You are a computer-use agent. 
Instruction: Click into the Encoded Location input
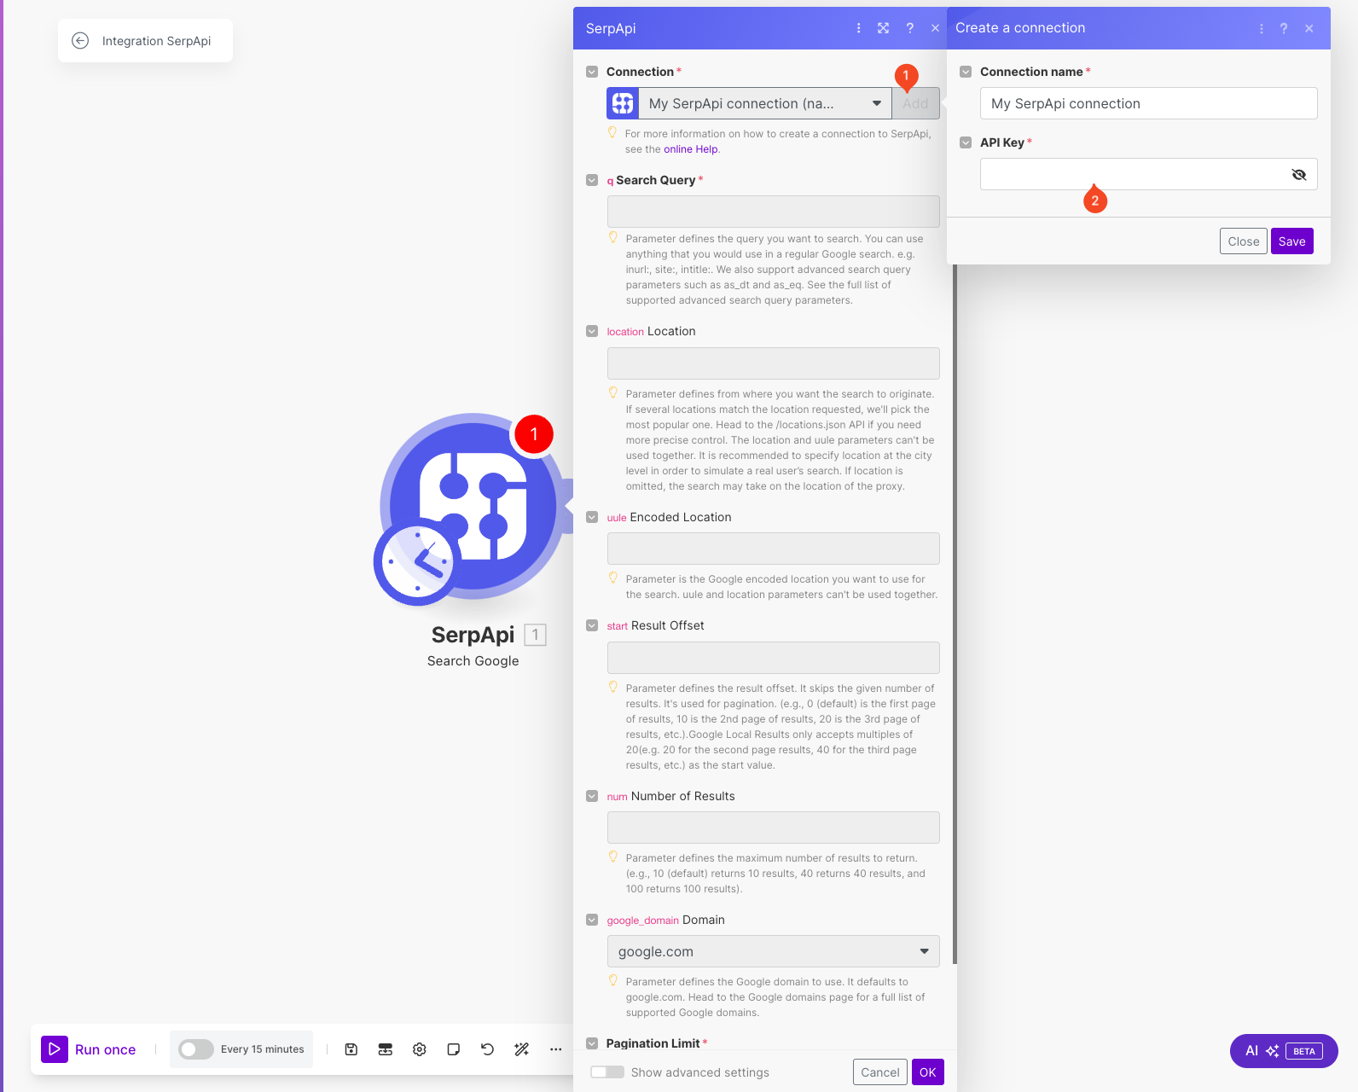point(773,549)
